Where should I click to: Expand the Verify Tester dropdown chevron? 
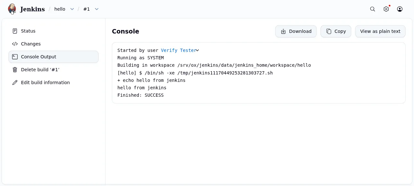point(197,50)
